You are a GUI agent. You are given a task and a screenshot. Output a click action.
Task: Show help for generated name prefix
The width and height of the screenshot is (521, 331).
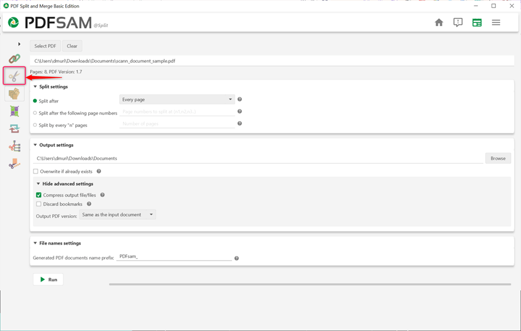pyautogui.click(x=237, y=258)
